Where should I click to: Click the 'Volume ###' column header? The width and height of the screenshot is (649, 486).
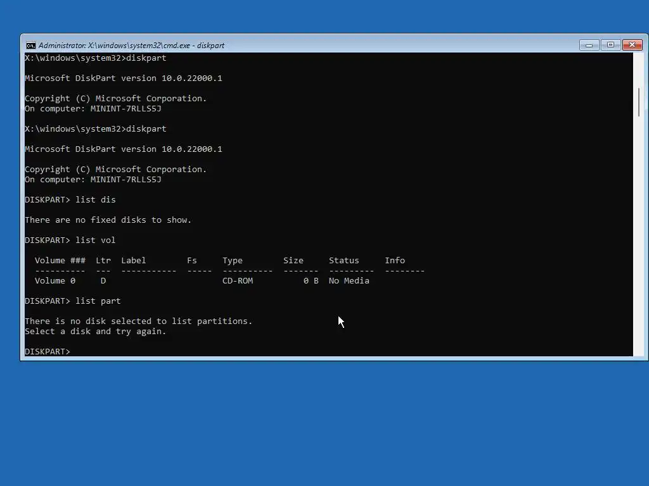[60, 260]
